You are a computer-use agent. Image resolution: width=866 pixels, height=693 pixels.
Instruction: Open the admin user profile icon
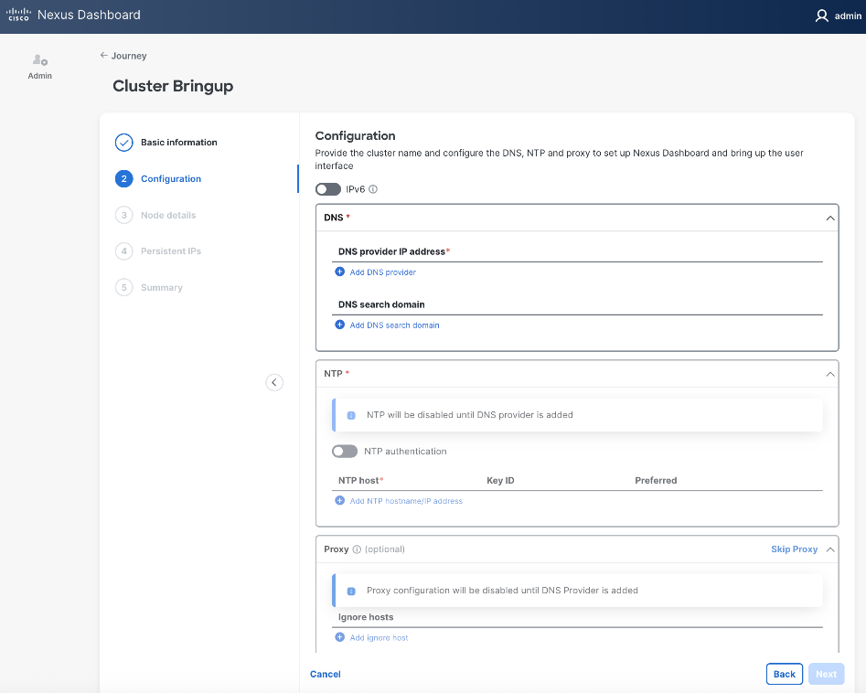(x=821, y=16)
